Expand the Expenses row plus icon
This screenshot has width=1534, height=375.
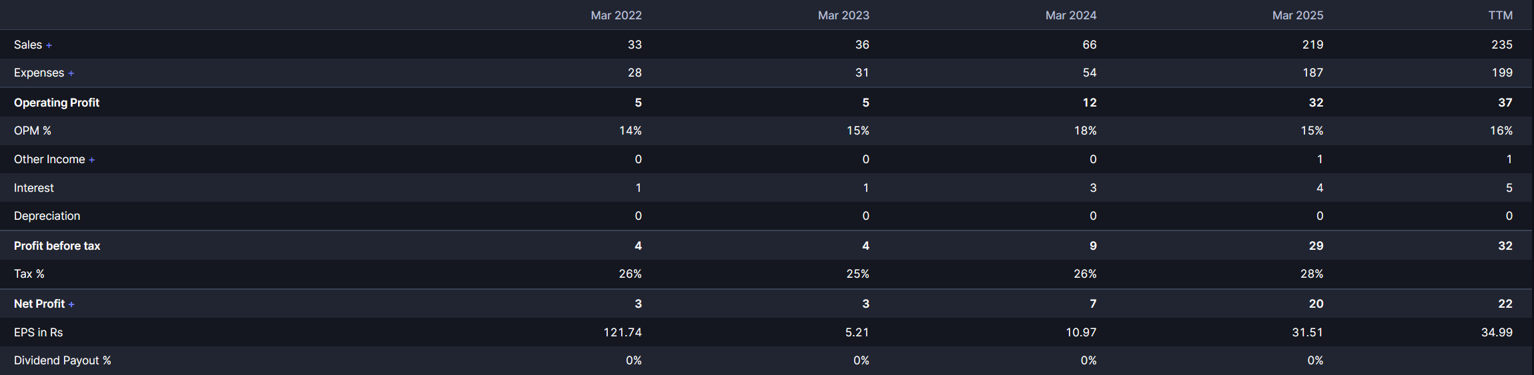tap(71, 73)
